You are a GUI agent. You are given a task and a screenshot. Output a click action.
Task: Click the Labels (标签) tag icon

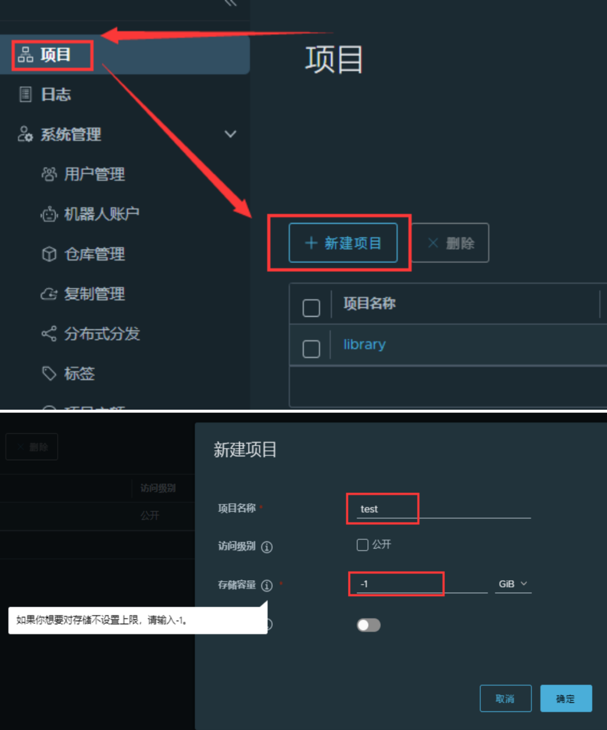tap(49, 373)
